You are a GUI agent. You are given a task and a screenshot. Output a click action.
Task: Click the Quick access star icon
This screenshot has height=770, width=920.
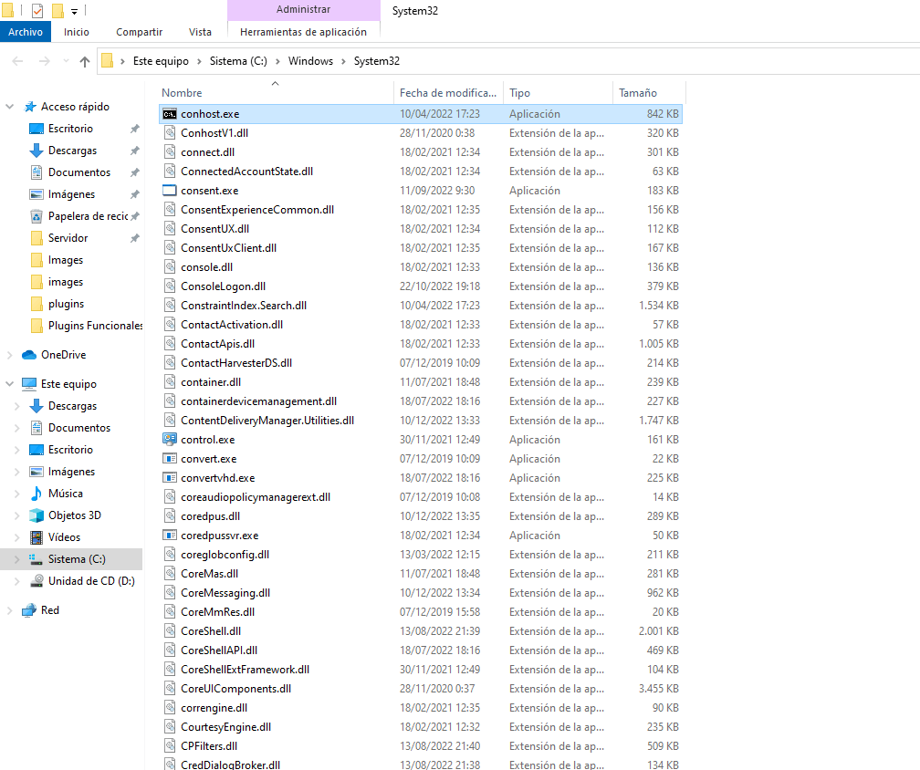[x=30, y=107]
